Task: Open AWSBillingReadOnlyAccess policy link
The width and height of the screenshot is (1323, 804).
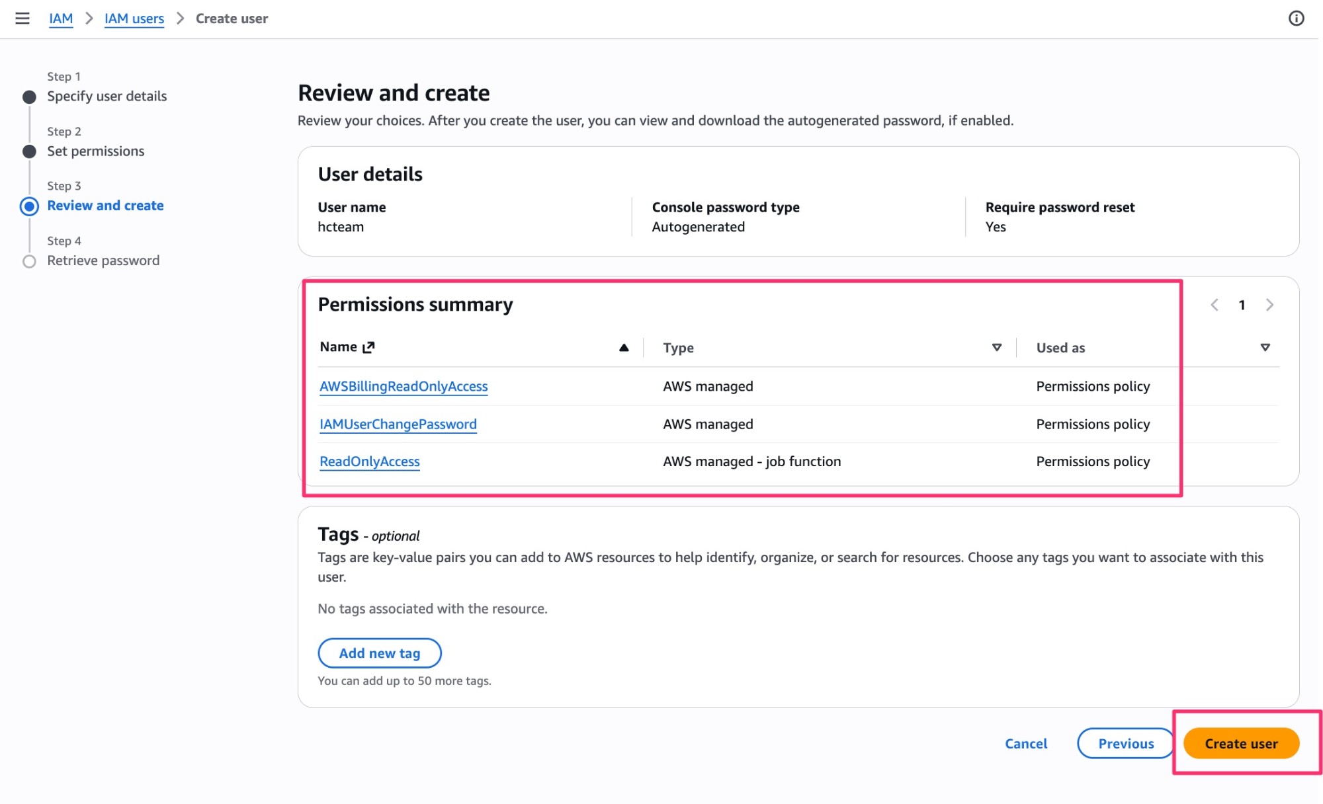Action: [x=404, y=386]
